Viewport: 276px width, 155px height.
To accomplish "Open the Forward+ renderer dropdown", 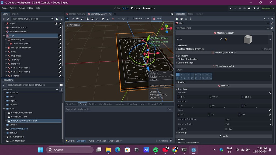I will [268, 8].
